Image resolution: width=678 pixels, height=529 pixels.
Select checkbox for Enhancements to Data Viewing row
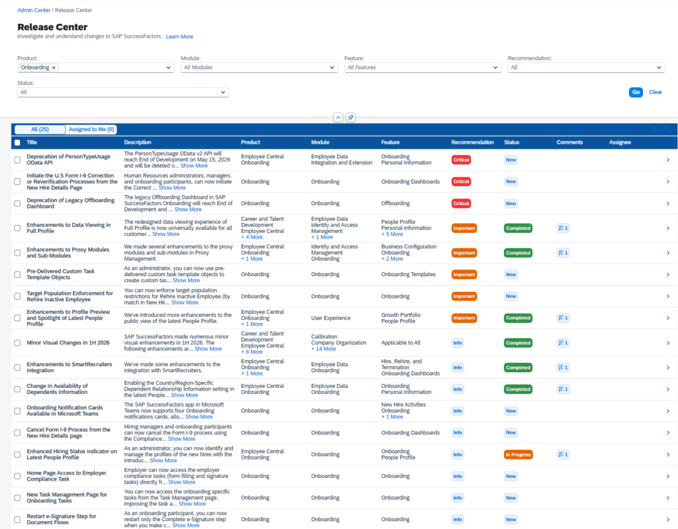(x=17, y=228)
